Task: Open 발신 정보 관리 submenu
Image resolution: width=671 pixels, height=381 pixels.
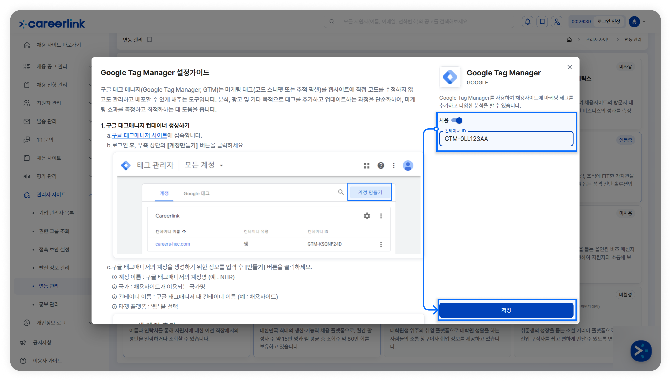Action: click(54, 268)
